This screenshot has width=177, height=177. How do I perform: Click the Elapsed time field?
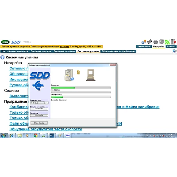[x=39, y=115]
